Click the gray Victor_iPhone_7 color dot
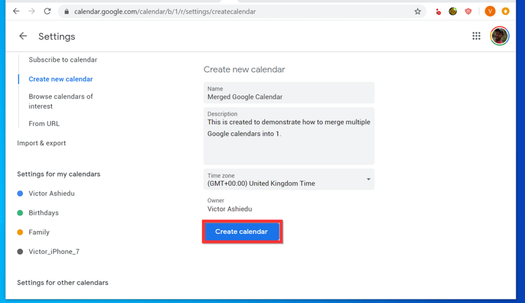This screenshot has height=303, width=525. point(20,252)
